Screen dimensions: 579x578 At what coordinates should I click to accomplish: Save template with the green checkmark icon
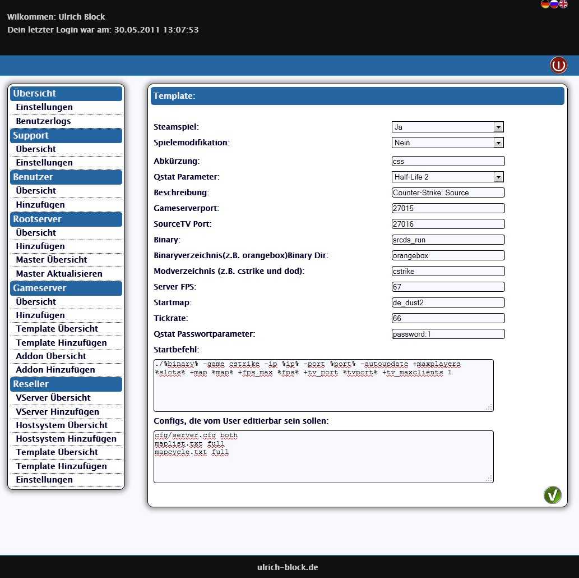(x=553, y=495)
